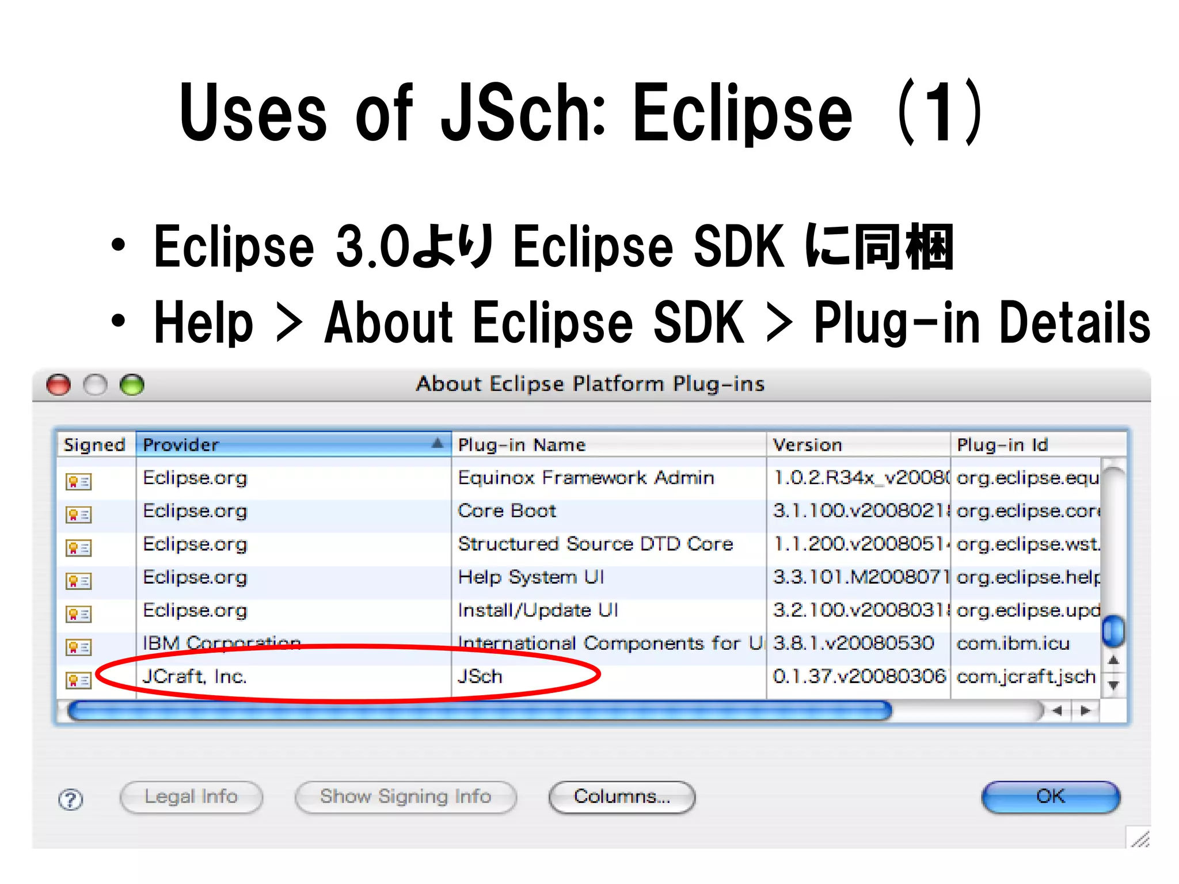The width and height of the screenshot is (1179, 884).
Task: Click signed icon for Structured Source DTD Core
Action: [x=78, y=547]
